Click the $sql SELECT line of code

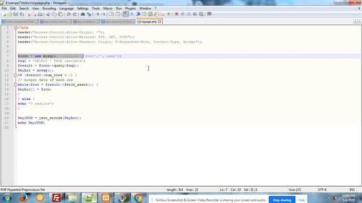[51, 61]
